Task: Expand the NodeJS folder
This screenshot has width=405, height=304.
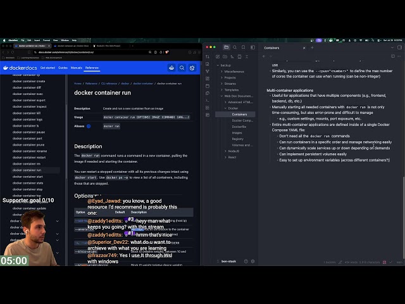Action: 225,151
